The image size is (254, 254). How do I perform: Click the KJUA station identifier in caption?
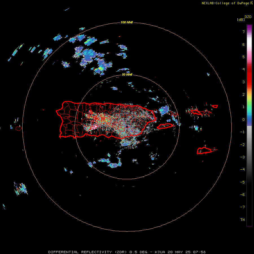(x=160, y=252)
